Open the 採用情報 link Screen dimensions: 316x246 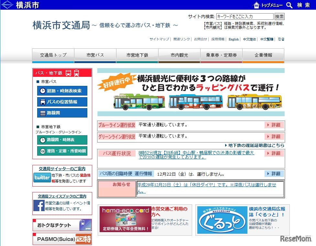[218, 39]
